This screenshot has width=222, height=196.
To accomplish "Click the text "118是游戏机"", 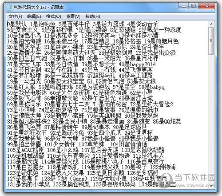I will [x=63, y=168].
